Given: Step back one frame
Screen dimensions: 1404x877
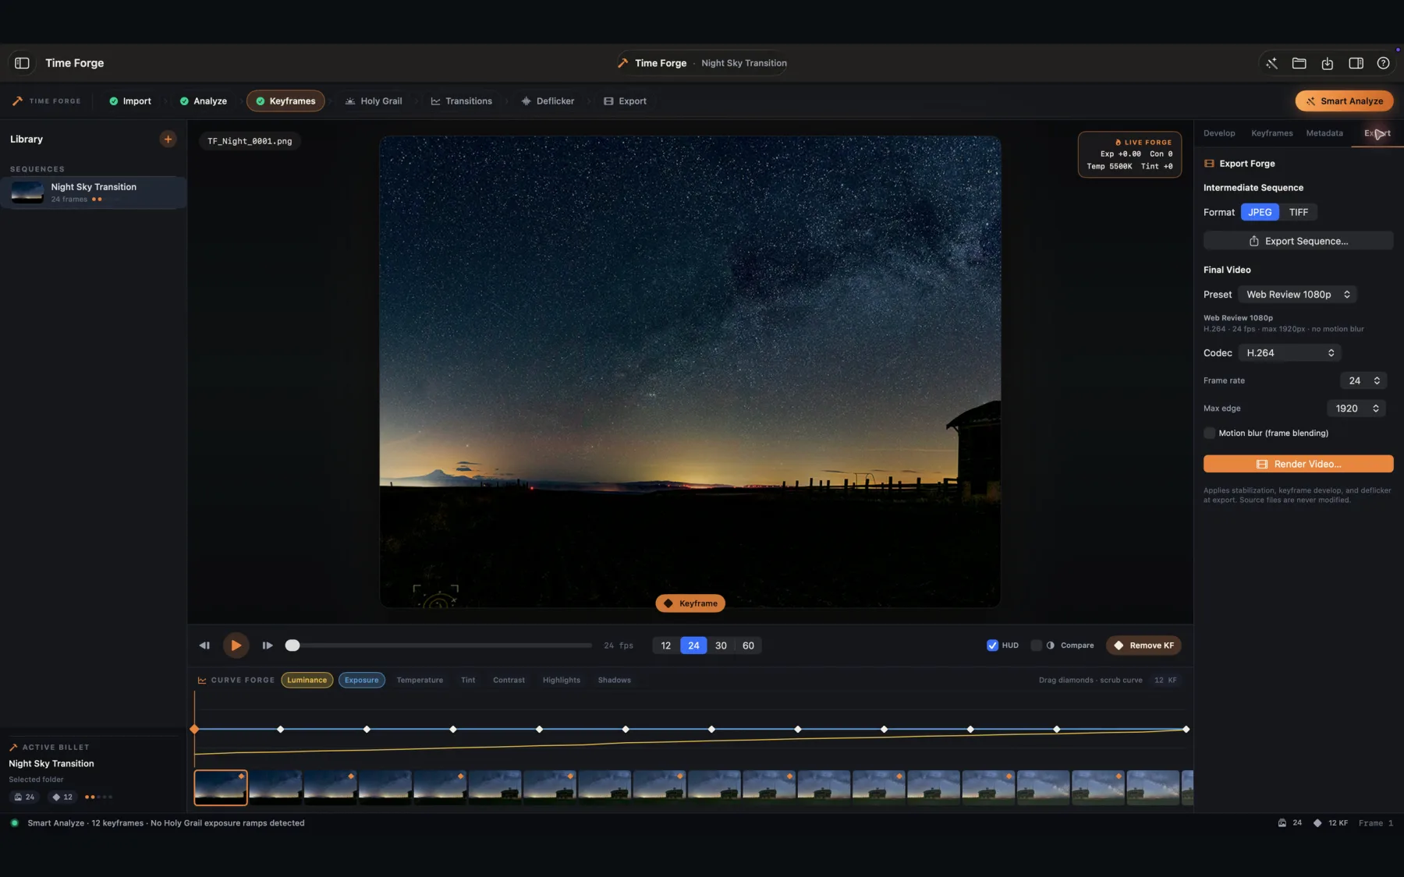Looking at the screenshot, I should [204, 645].
